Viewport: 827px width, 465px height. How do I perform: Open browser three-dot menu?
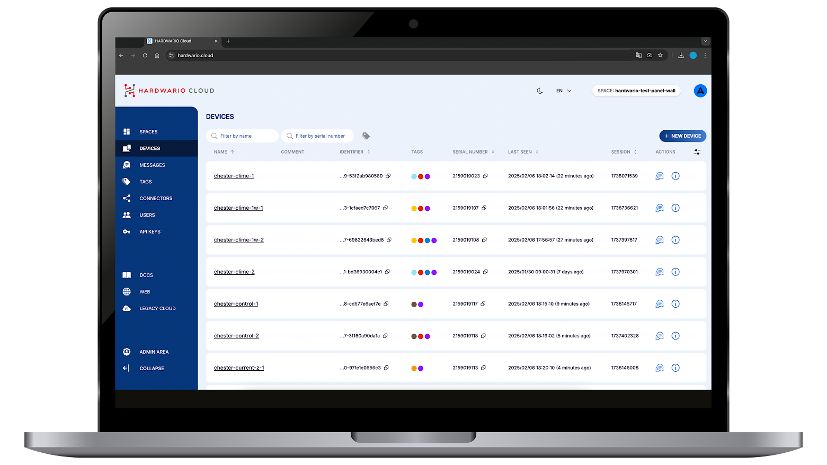(705, 55)
